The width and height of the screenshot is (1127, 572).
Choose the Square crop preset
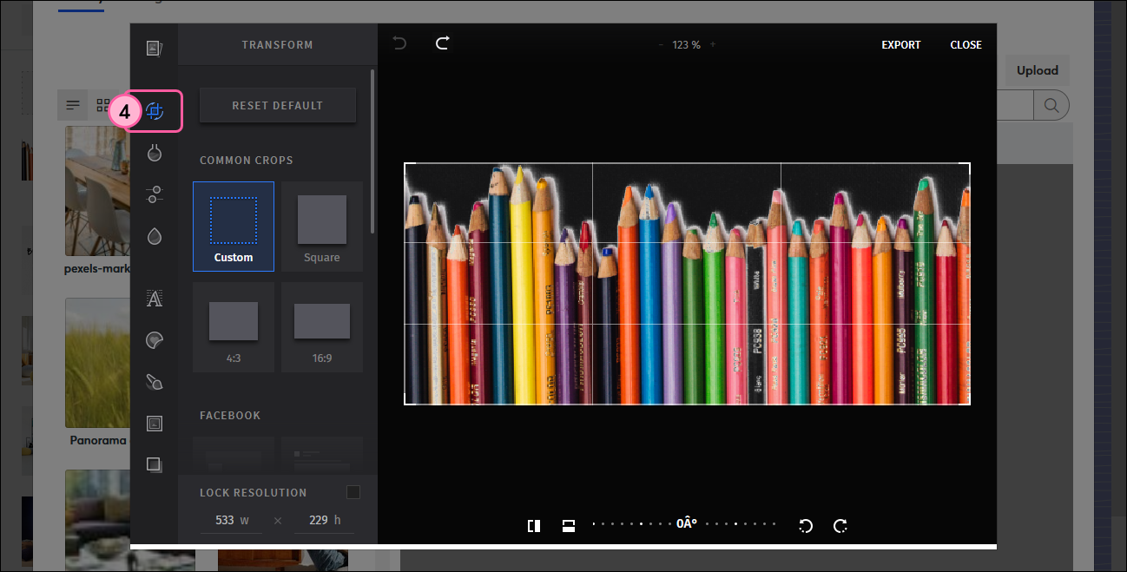[x=322, y=227]
